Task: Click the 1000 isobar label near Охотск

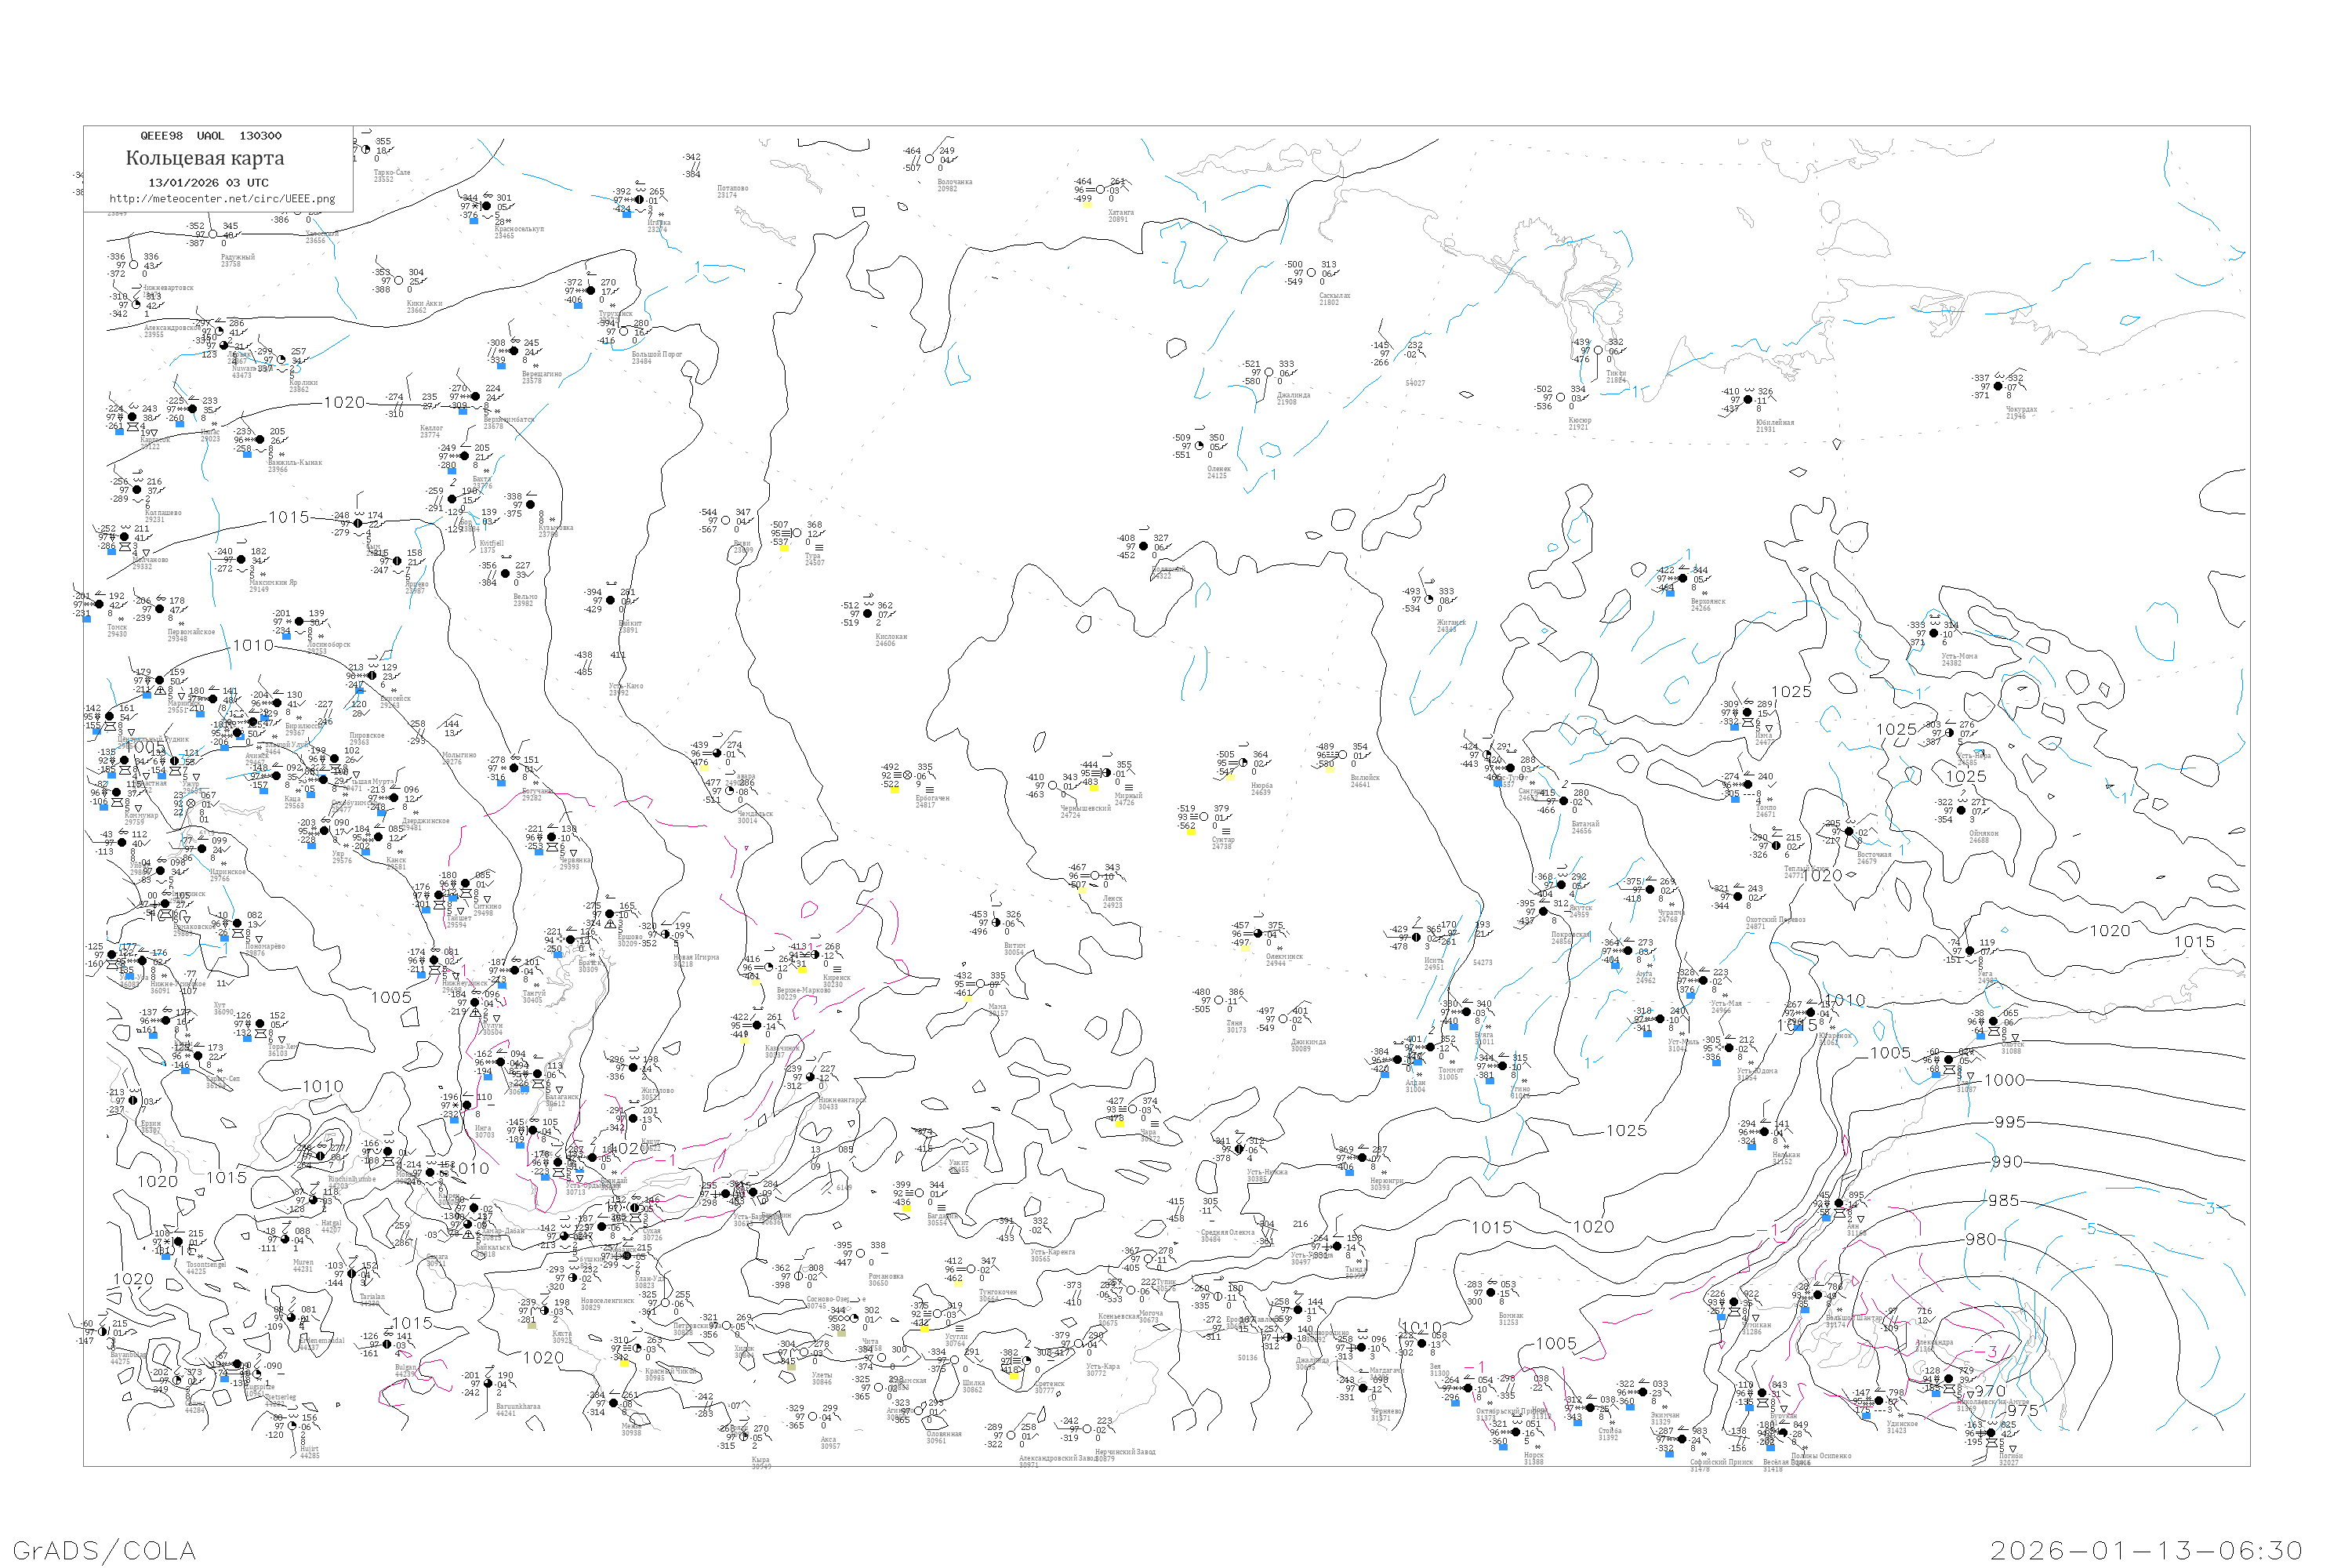Action: click(2005, 1080)
